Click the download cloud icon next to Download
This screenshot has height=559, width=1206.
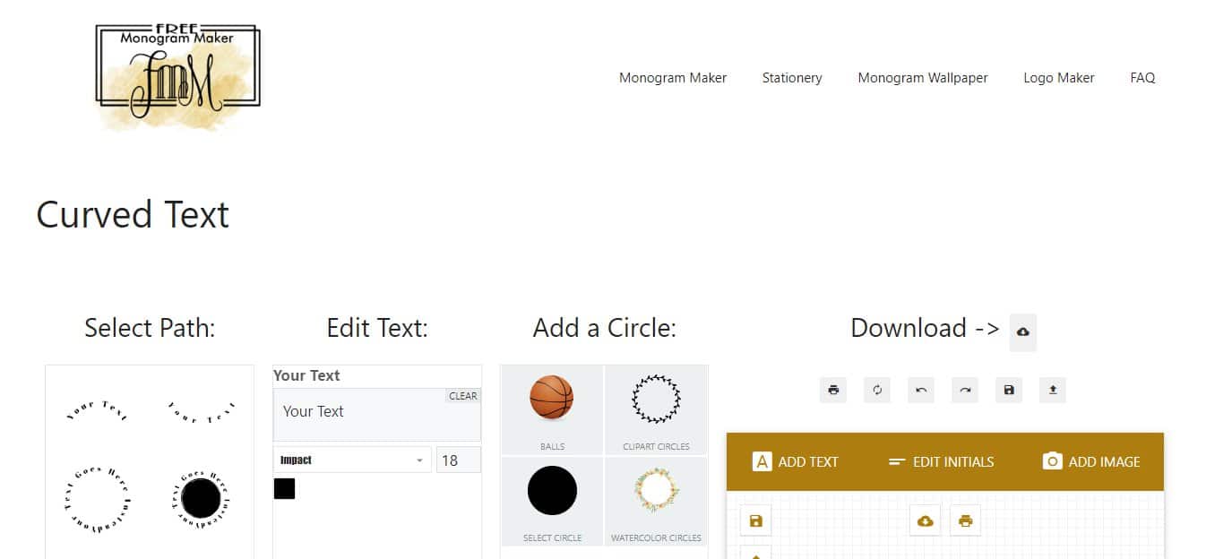[1022, 332]
